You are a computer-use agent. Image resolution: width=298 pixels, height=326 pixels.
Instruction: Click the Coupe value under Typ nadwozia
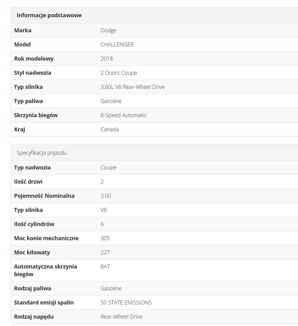click(x=108, y=168)
